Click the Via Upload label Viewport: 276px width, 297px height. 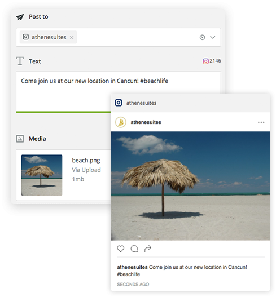coord(86,170)
